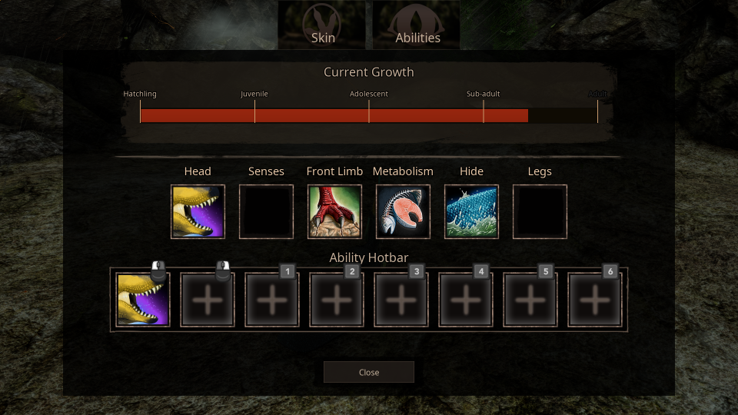
Task: Click the Close button
Action: 369,372
